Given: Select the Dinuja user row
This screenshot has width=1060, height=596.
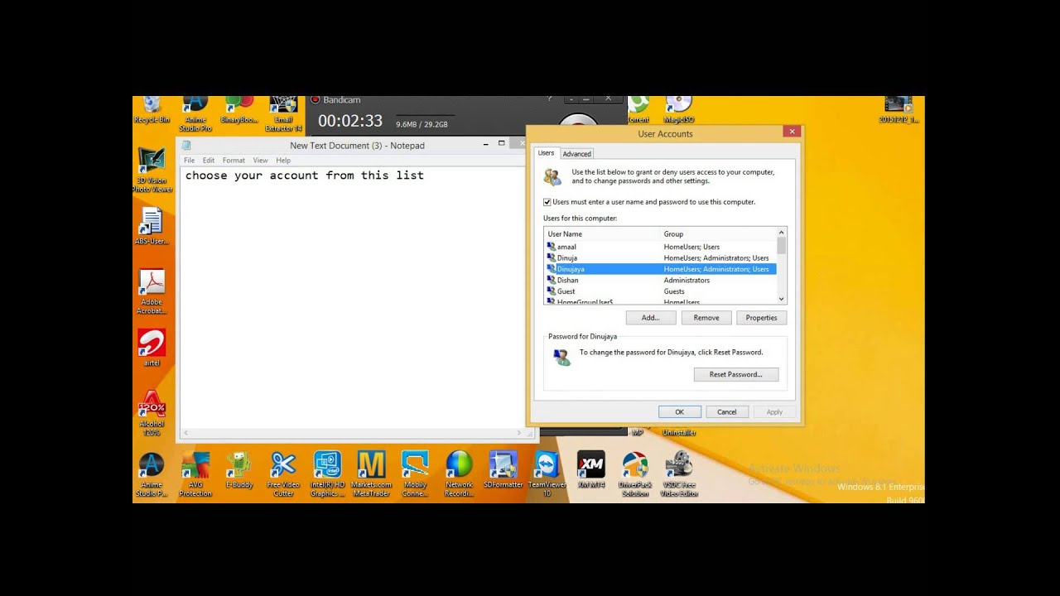Looking at the screenshot, I should (x=660, y=257).
